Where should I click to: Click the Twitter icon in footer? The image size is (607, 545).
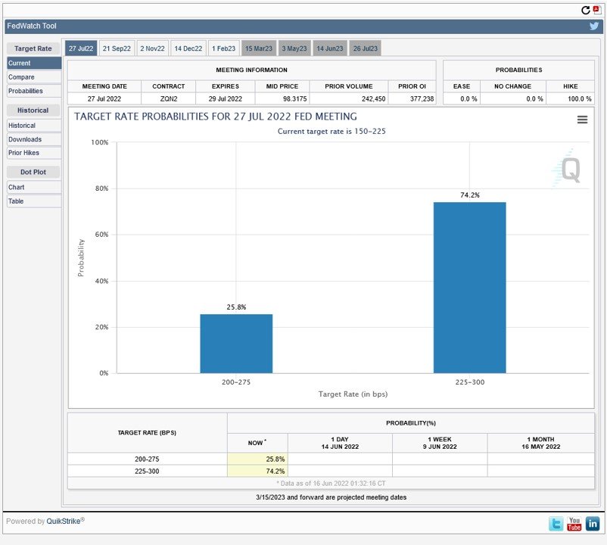556,523
